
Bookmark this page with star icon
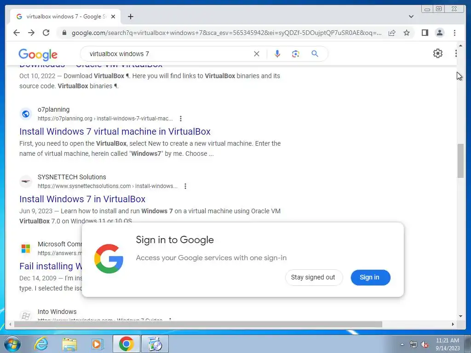point(407,33)
